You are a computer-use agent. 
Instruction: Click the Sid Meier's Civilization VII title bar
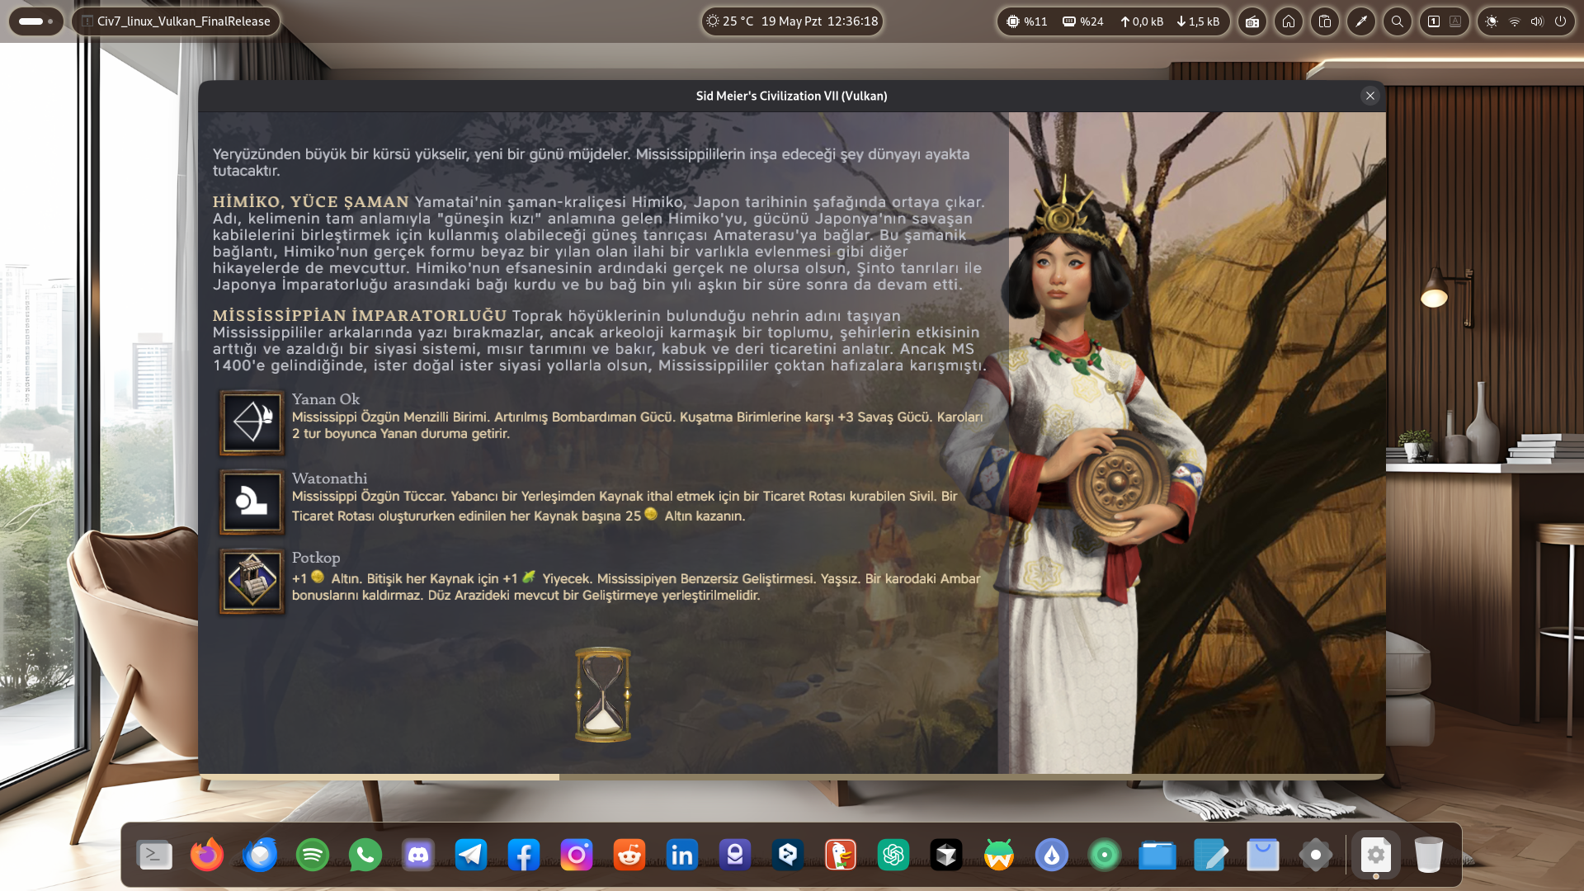791,96
